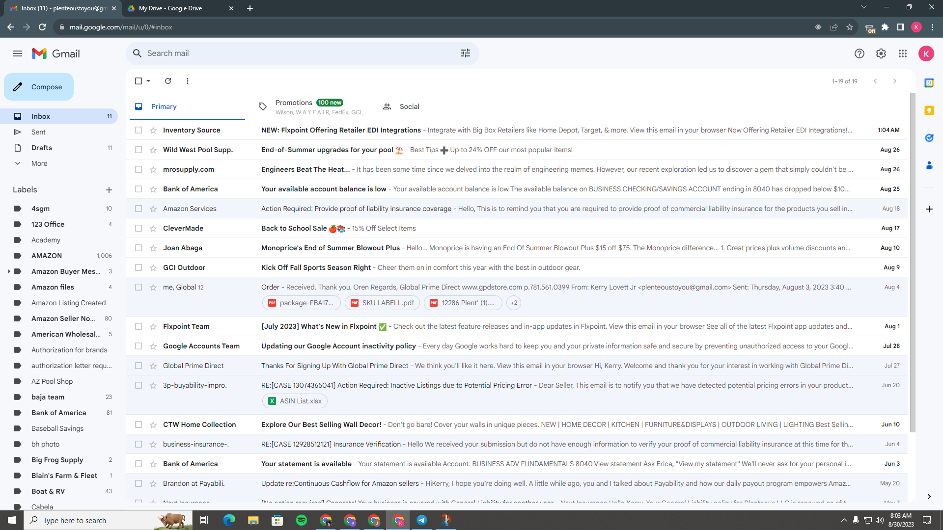Star the Inventory Source email
The image size is (943, 530).
point(153,130)
